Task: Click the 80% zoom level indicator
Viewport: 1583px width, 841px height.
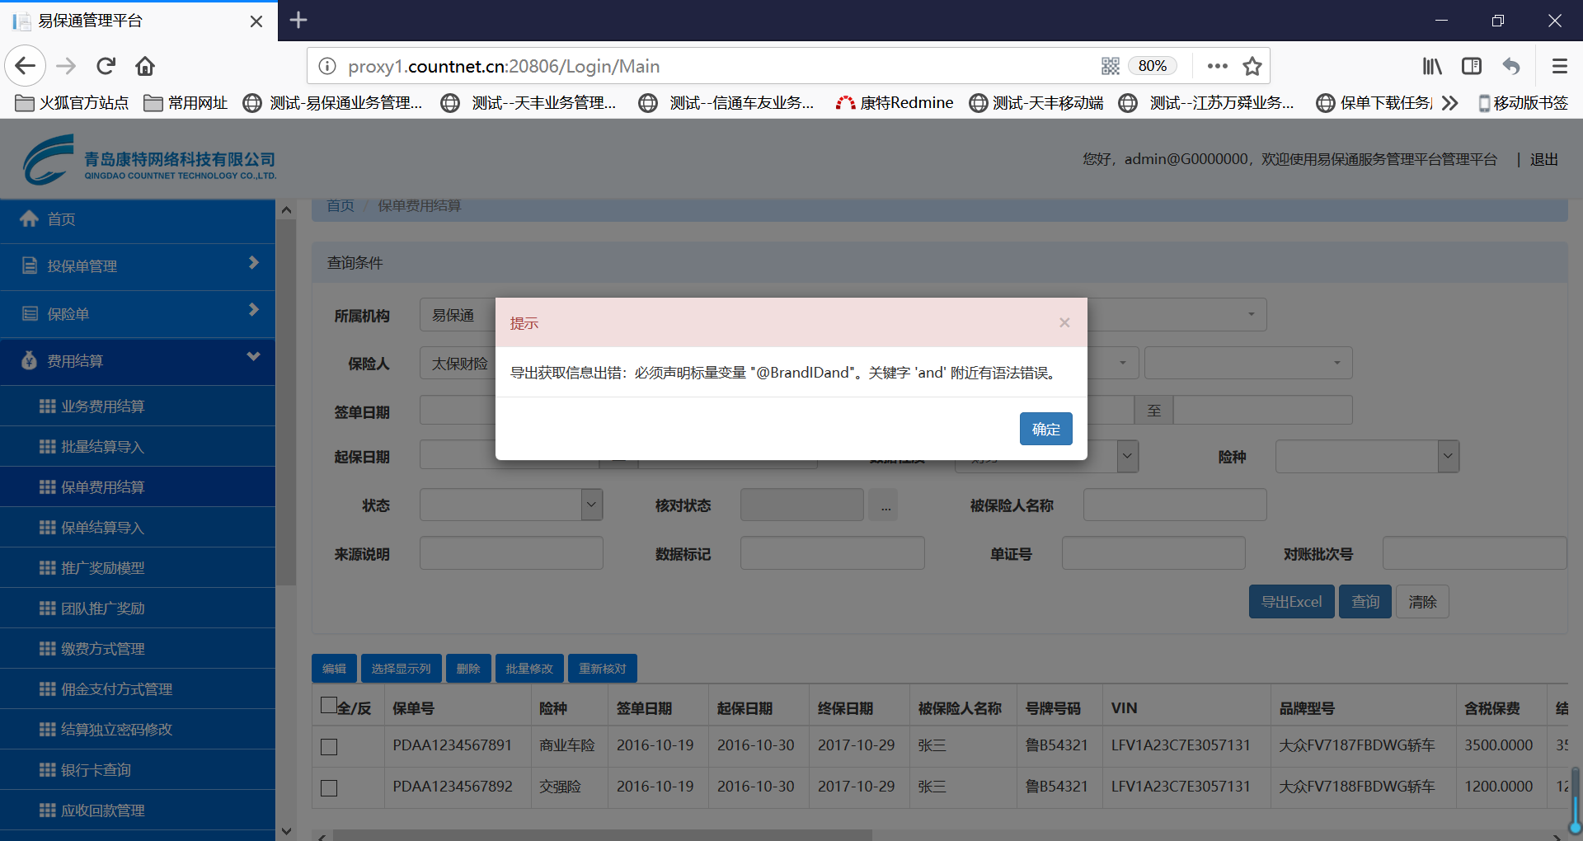Action: tap(1152, 66)
